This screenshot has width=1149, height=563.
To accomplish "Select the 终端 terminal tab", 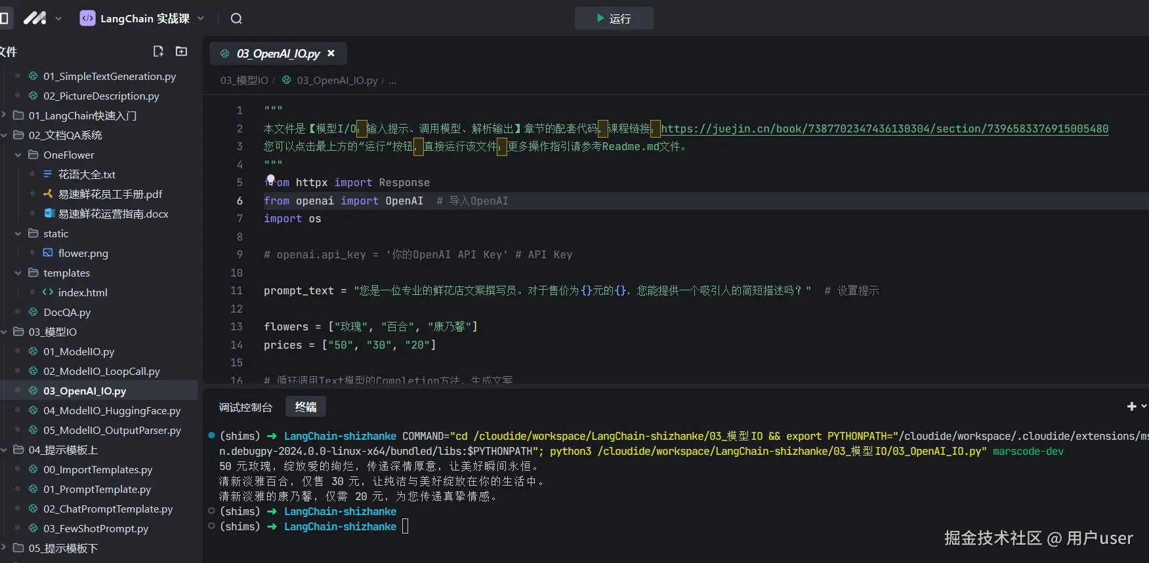I will (x=306, y=407).
